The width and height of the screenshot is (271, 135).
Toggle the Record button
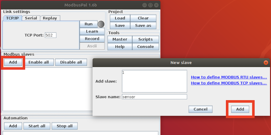click(x=92, y=39)
